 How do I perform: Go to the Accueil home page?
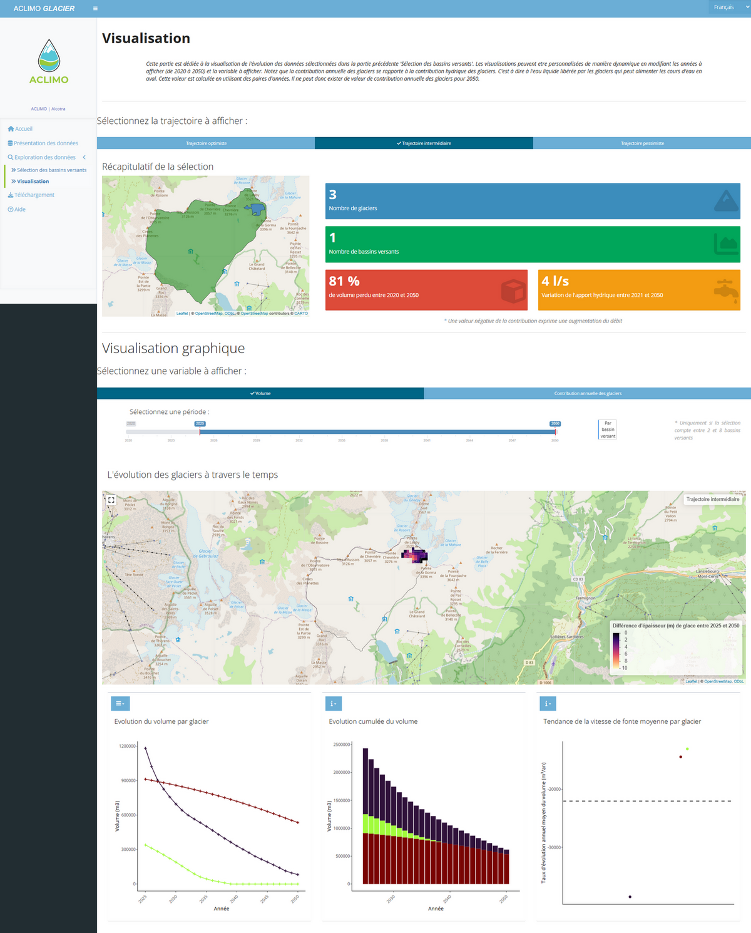click(23, 129)
